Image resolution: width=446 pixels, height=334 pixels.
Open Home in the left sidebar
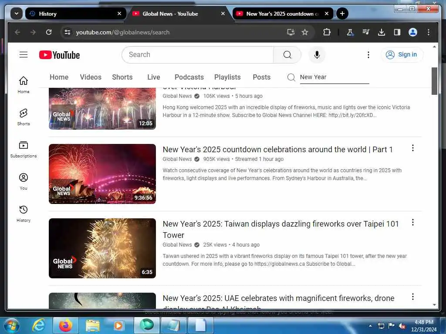point(24,85)
